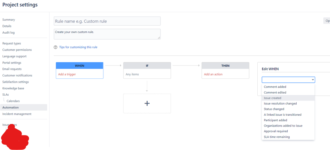Go to Request types settings
Screen dimensions: 330x150
tap(12, 43)
